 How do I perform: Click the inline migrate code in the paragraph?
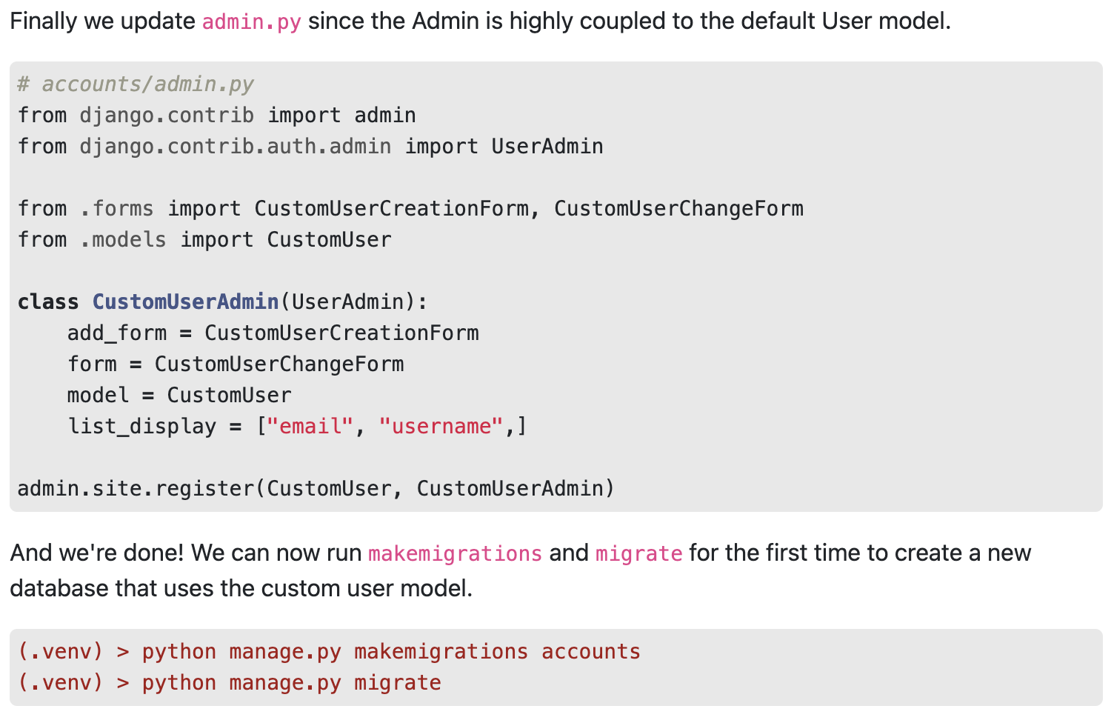coord(638,553)
